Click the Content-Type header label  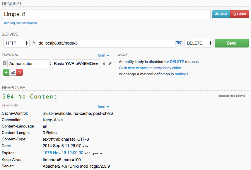[x=14, y=139]
